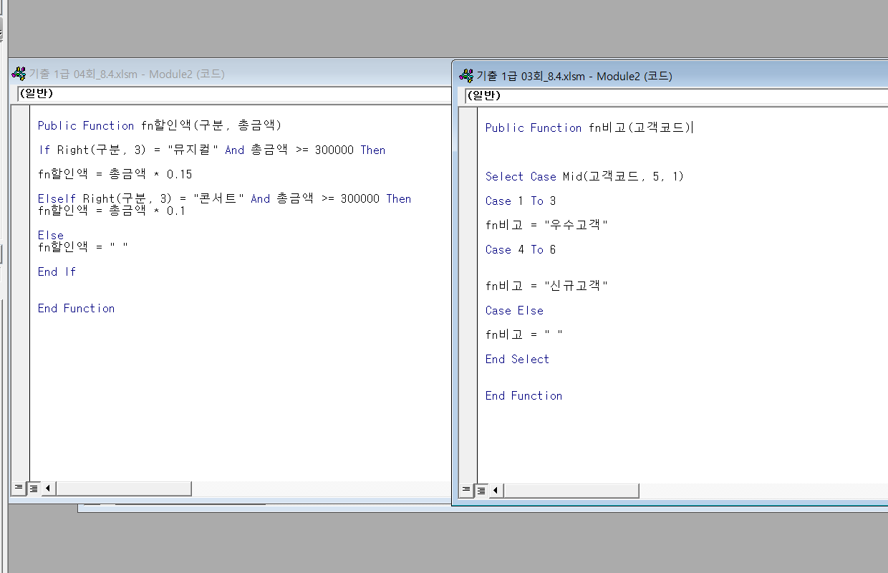Switch to Procedure View in the 04회 window
888x573 pixels.
pyautogui.click(x=18, y=488)
